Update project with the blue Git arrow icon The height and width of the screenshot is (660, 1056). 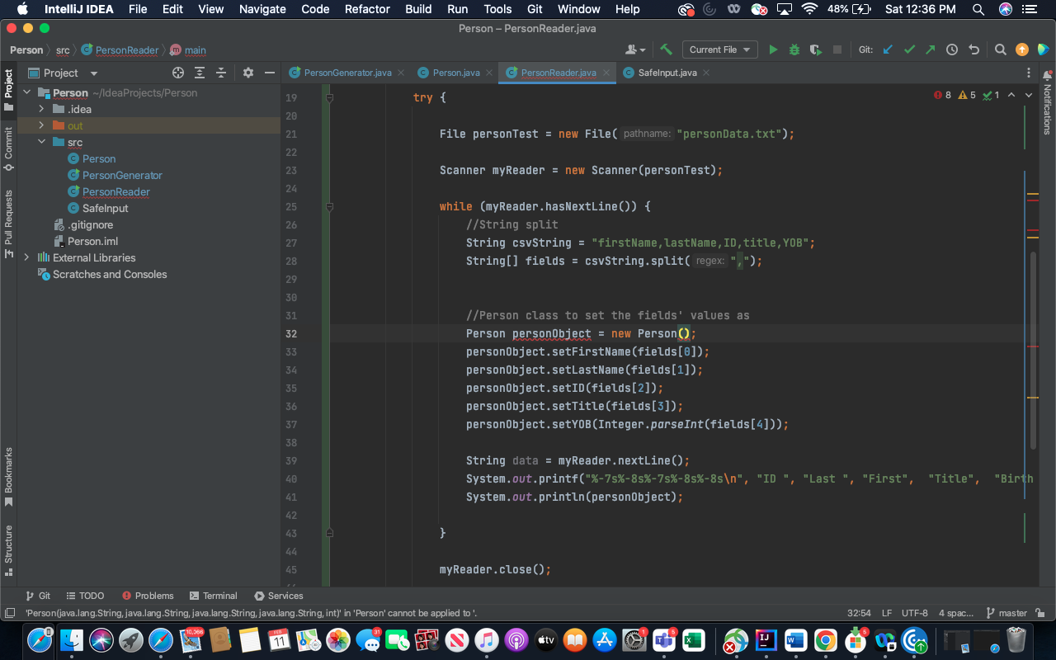(x=887, y=49)
